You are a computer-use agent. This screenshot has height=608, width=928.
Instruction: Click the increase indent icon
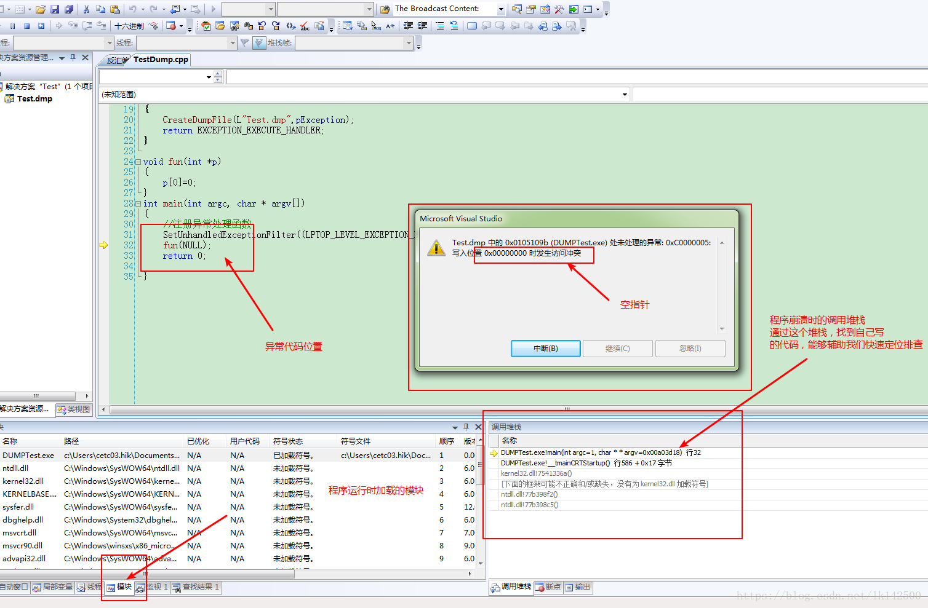[422, 26]
